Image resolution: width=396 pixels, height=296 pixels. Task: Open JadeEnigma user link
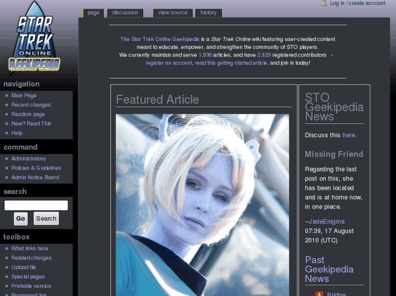click(x=326, y=222)
